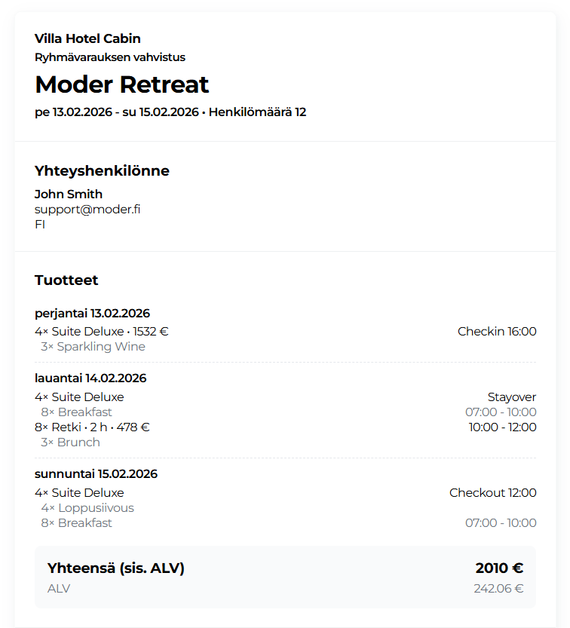Select the Villa Hotel Cabin title

pyautogui.click(x=87, y=38)
